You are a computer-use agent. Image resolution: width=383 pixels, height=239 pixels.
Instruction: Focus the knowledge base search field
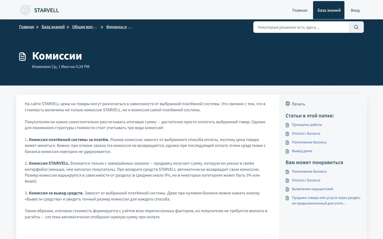301,27
